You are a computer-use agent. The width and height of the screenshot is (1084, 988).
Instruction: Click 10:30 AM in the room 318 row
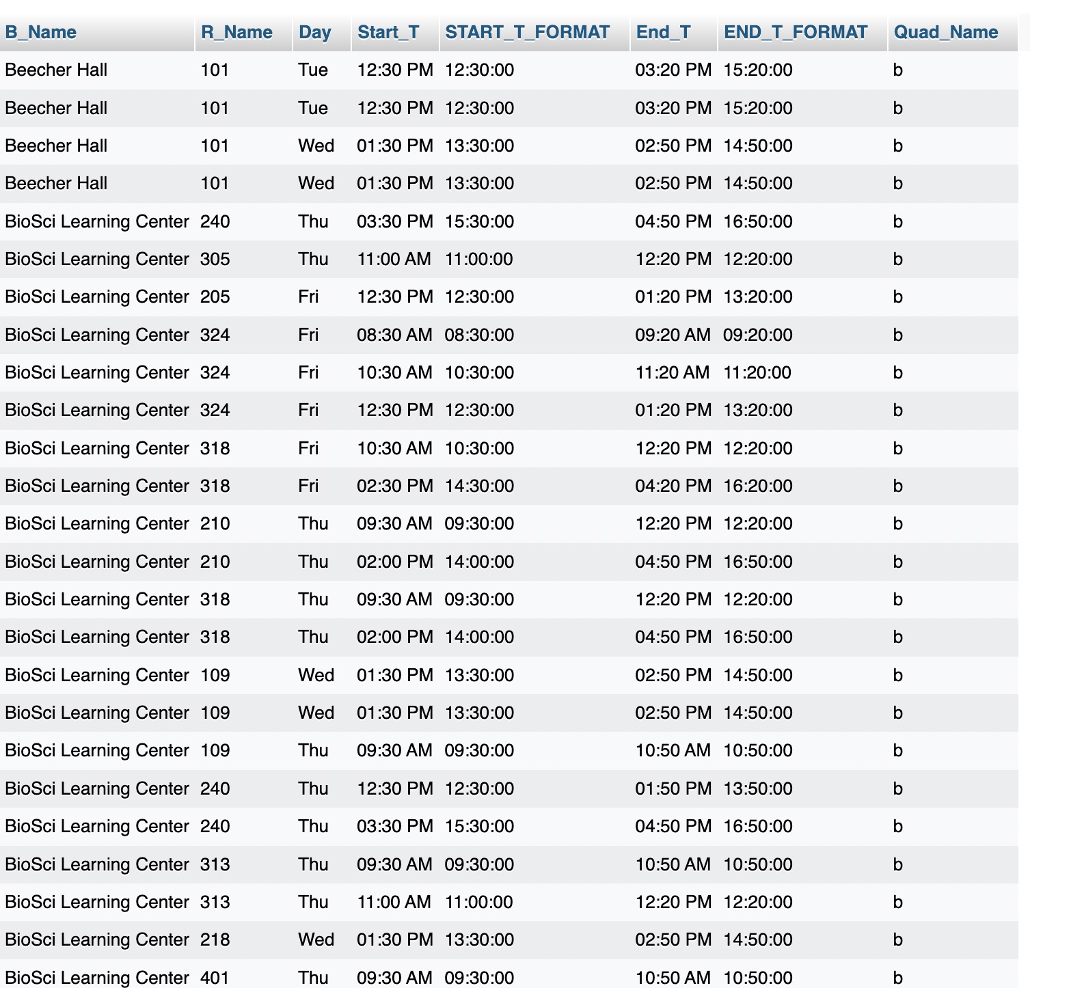point(394,448)
